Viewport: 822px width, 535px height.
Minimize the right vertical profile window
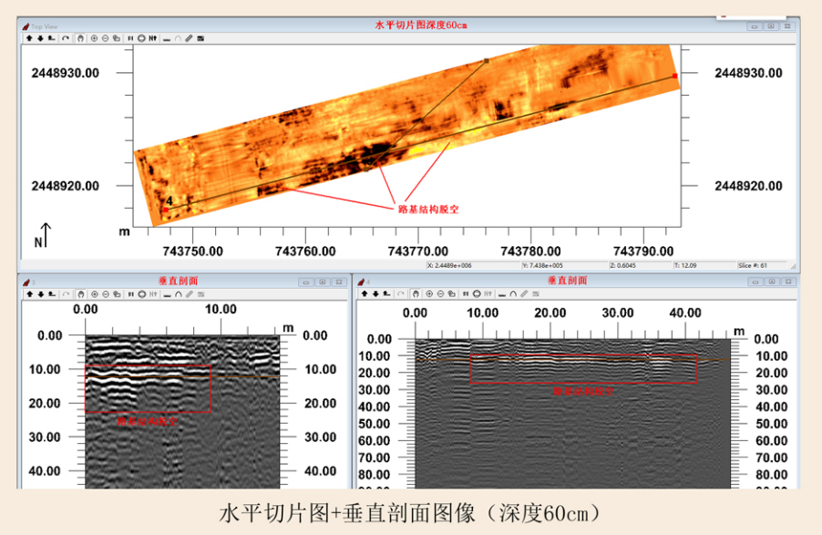coord(754,283)
